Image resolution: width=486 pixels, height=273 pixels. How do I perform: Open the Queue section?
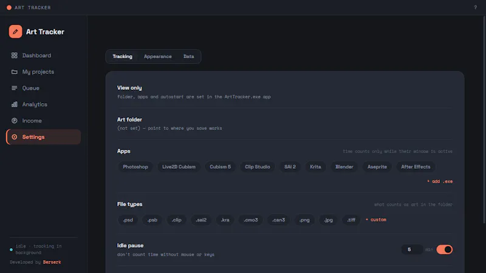[x=43, y=88]
